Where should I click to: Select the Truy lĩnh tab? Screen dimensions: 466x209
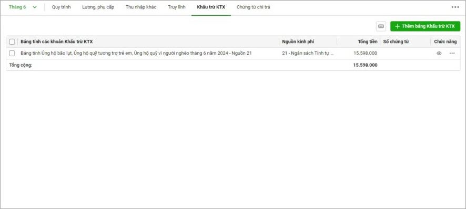177,7
